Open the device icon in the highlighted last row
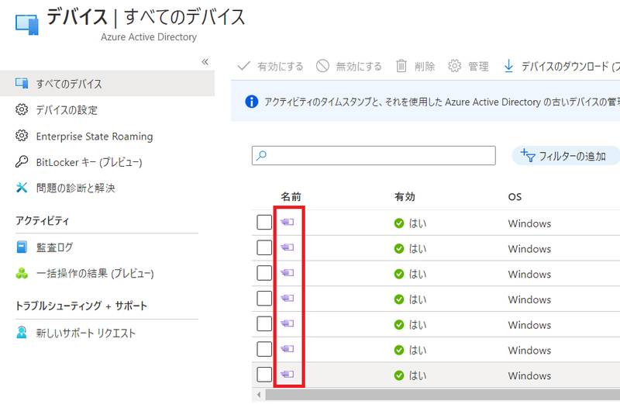The height and width of the screenshot is (408, 620). (x=288, y=374)
